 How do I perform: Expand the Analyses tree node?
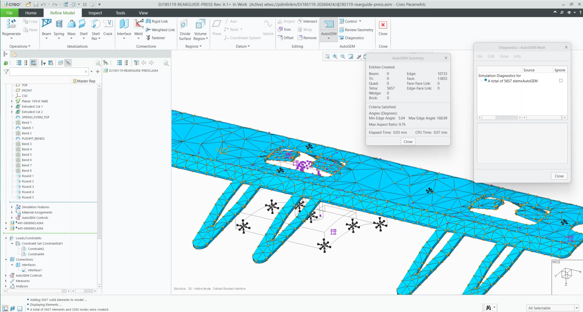tap(6, 286)
